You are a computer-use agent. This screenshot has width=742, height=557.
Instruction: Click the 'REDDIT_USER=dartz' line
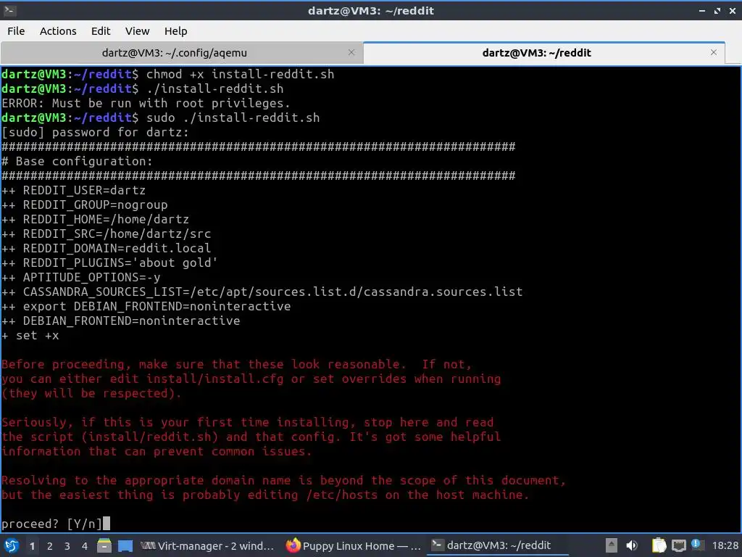[73, 190]
